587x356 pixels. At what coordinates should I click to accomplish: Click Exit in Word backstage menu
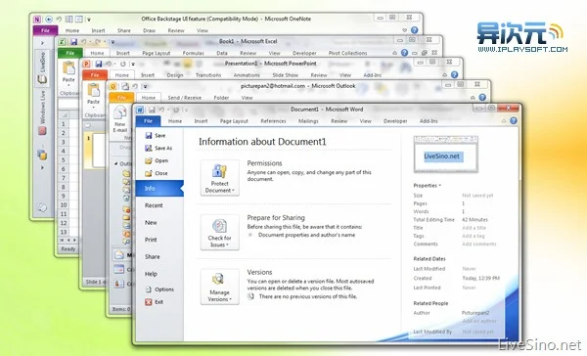(155, 302)
